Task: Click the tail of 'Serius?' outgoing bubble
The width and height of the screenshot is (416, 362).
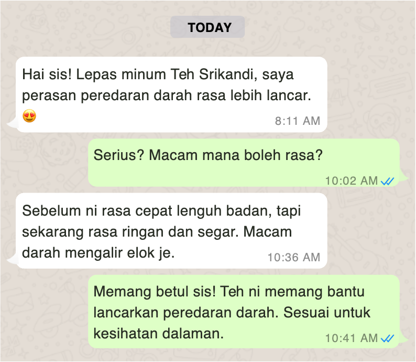Action: 403,176
